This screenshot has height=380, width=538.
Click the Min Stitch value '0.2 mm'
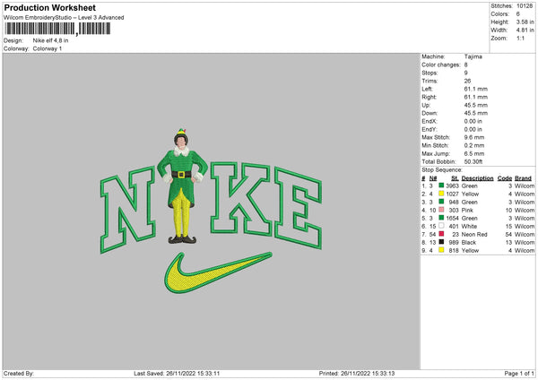474,145
